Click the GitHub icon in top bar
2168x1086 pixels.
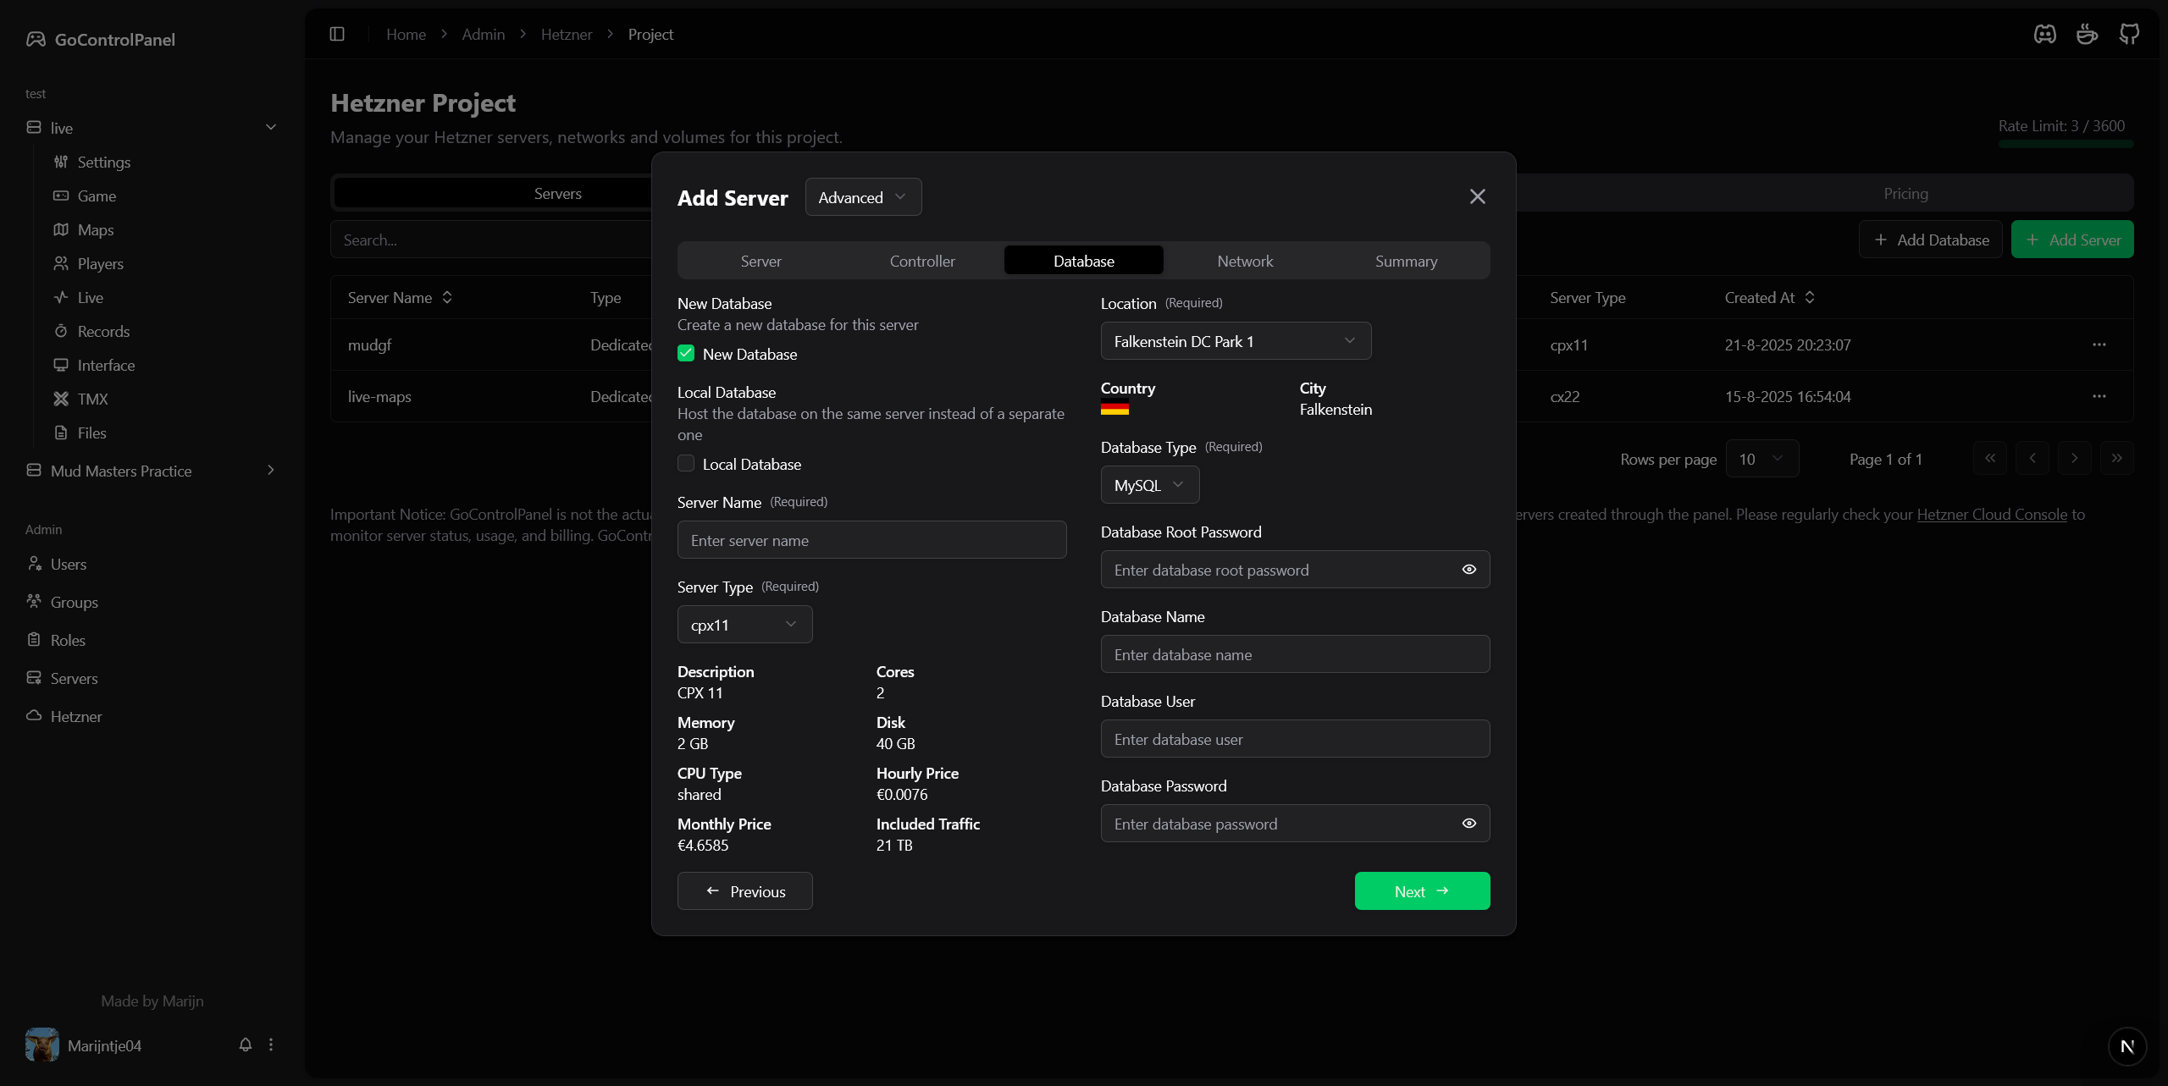(2129, 34)
